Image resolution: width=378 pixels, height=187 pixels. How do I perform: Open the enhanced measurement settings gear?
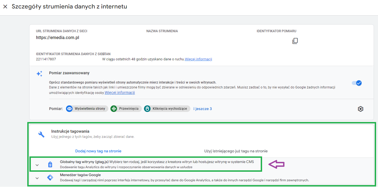click(361, 109)
